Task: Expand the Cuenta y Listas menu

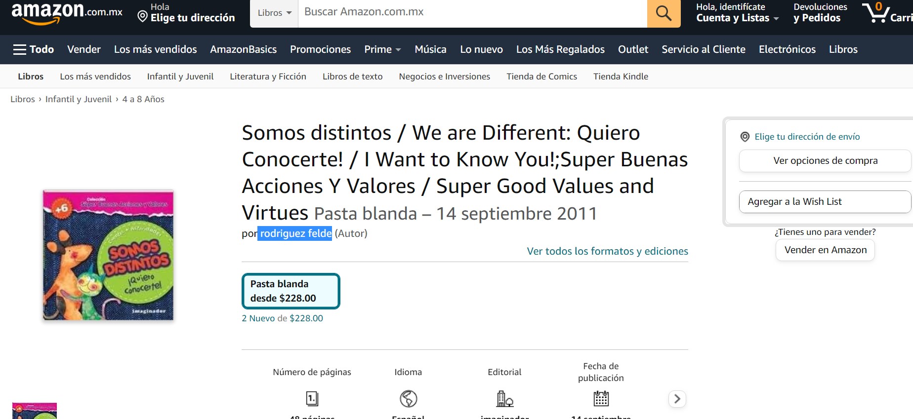Action: pos(738,13)
